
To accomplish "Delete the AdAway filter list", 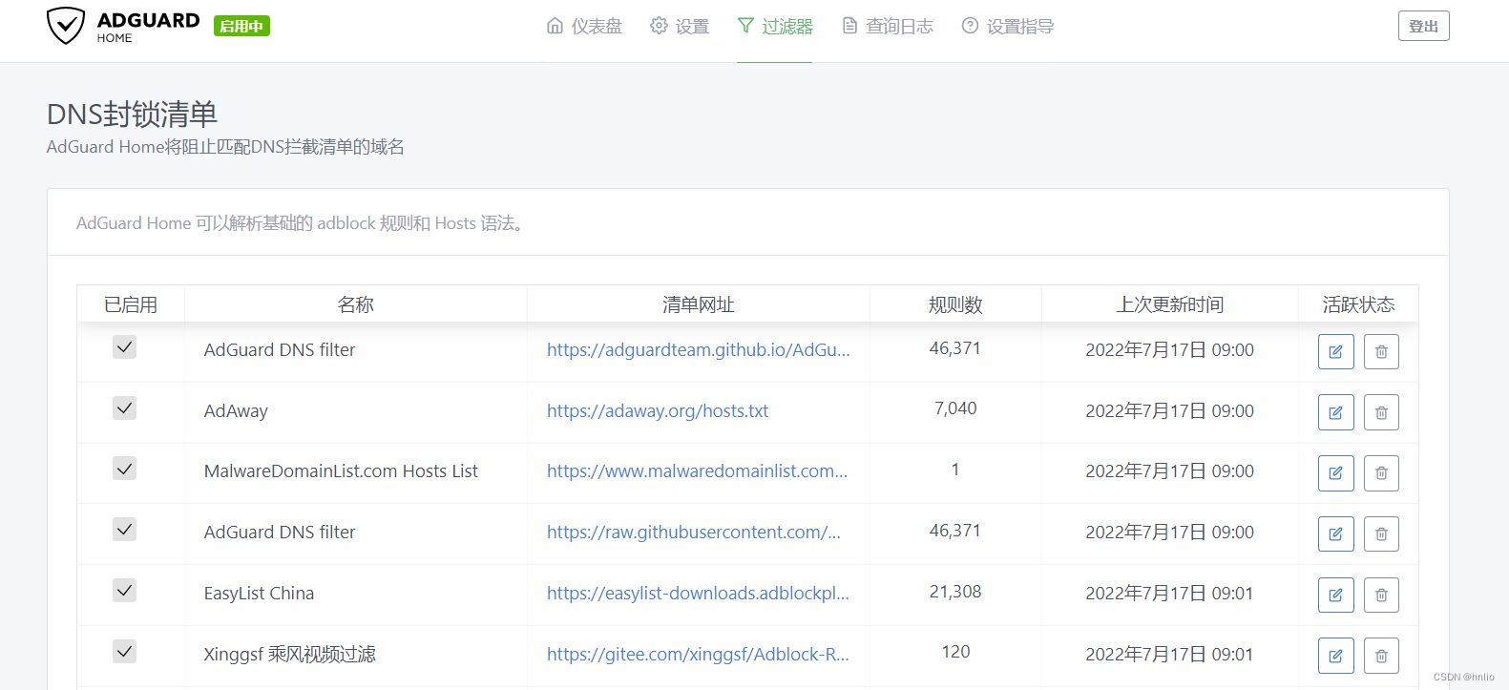I will point(1381,412).
